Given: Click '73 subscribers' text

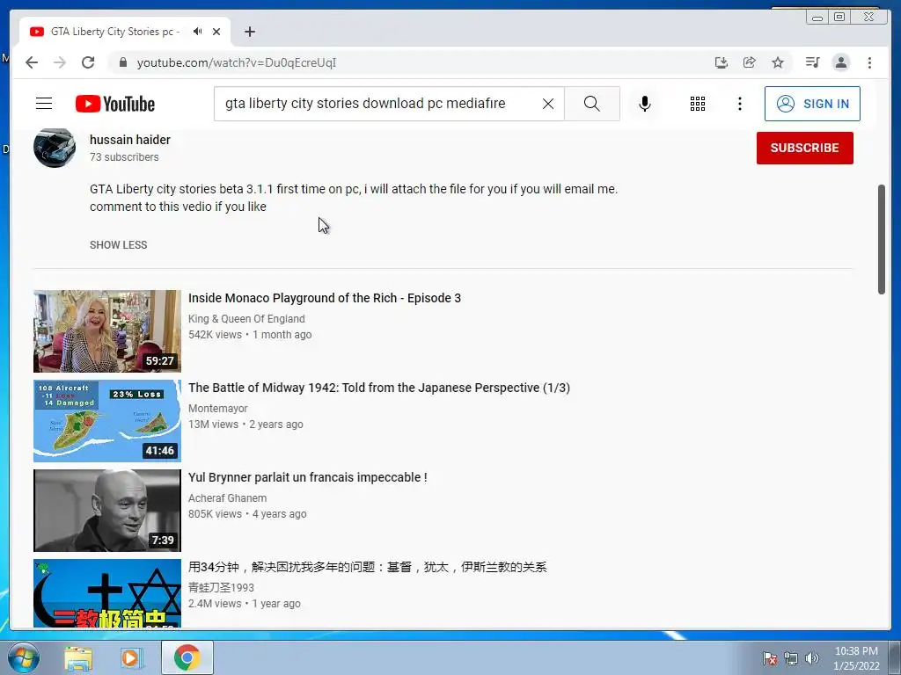Looking at the screenshot, I should point(124,156).
